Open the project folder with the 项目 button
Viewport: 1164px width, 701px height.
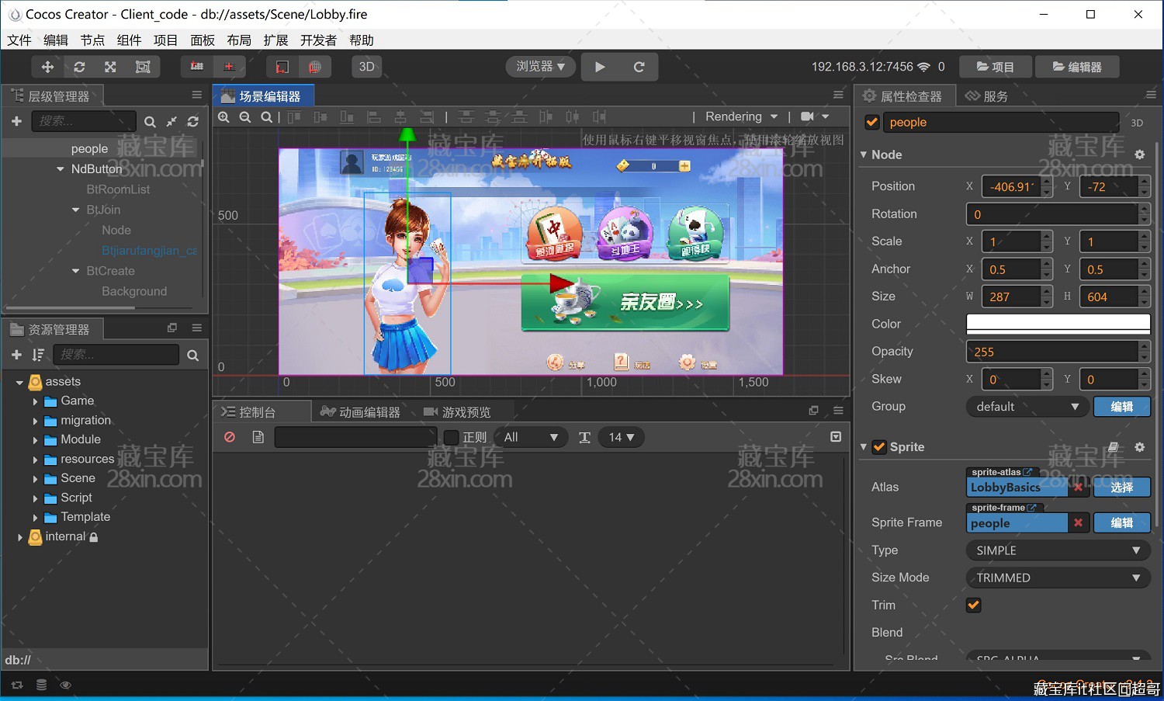click(x=996, y=67)
